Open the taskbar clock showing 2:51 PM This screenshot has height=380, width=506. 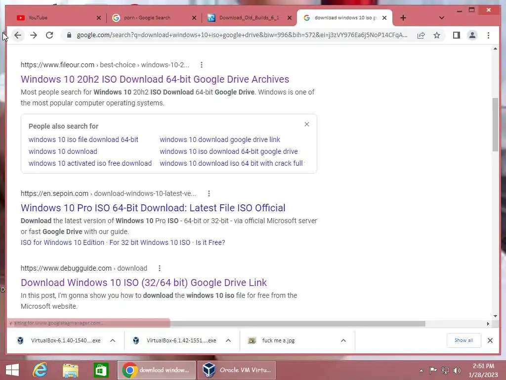click(483, 370)
